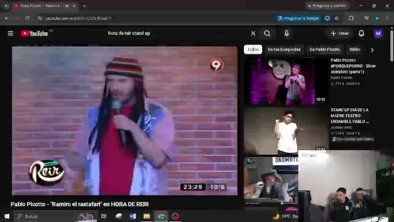Go back in browser history
This screenshot has width=394, height=222.
tap(7, 18)
